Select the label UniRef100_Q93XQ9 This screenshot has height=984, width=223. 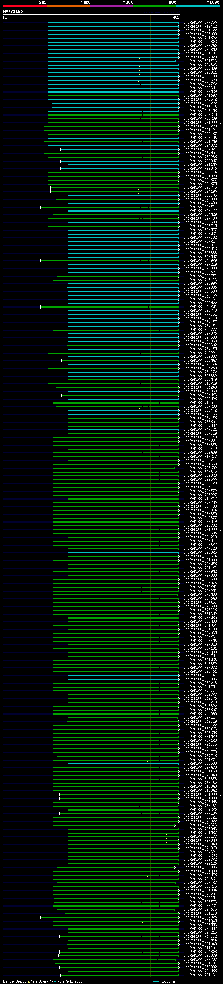point(200,468)
